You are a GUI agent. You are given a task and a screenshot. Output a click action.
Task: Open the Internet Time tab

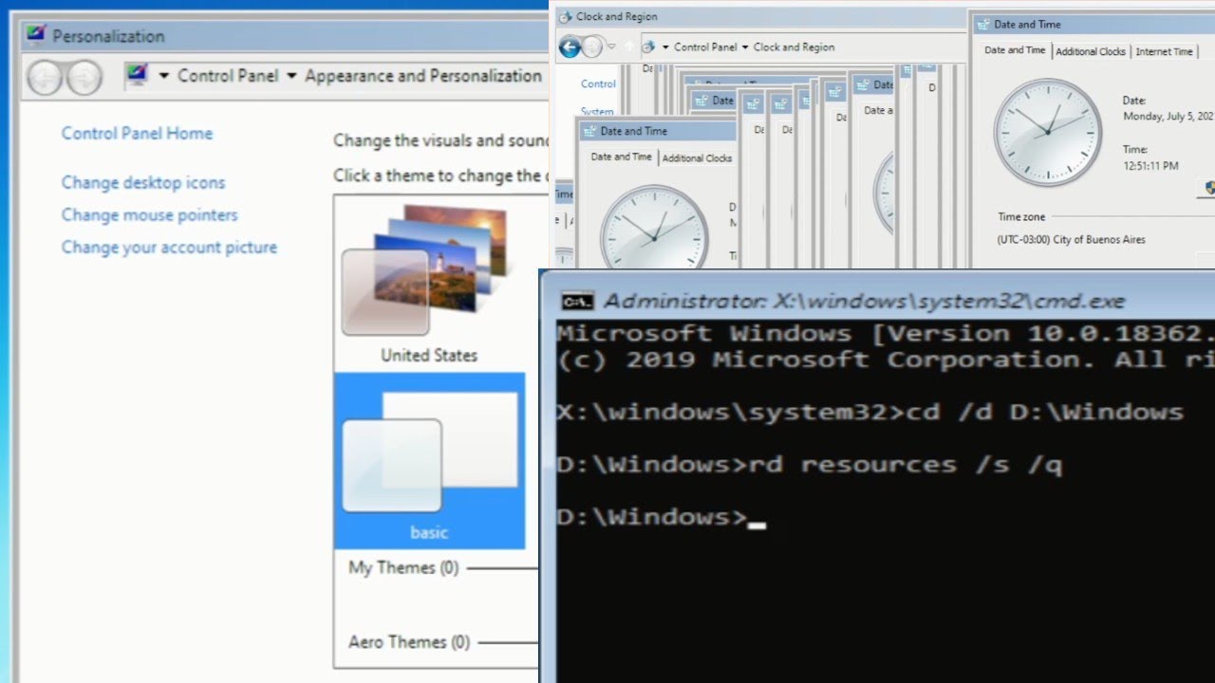1164,51
